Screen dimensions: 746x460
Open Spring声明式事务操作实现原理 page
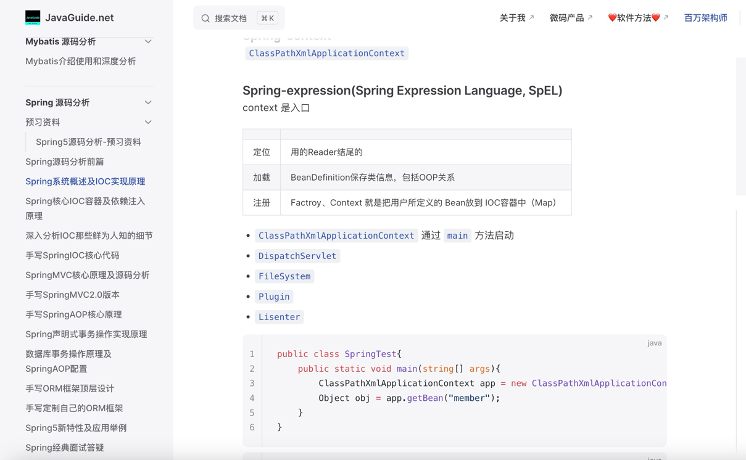[x=86, y=334]
